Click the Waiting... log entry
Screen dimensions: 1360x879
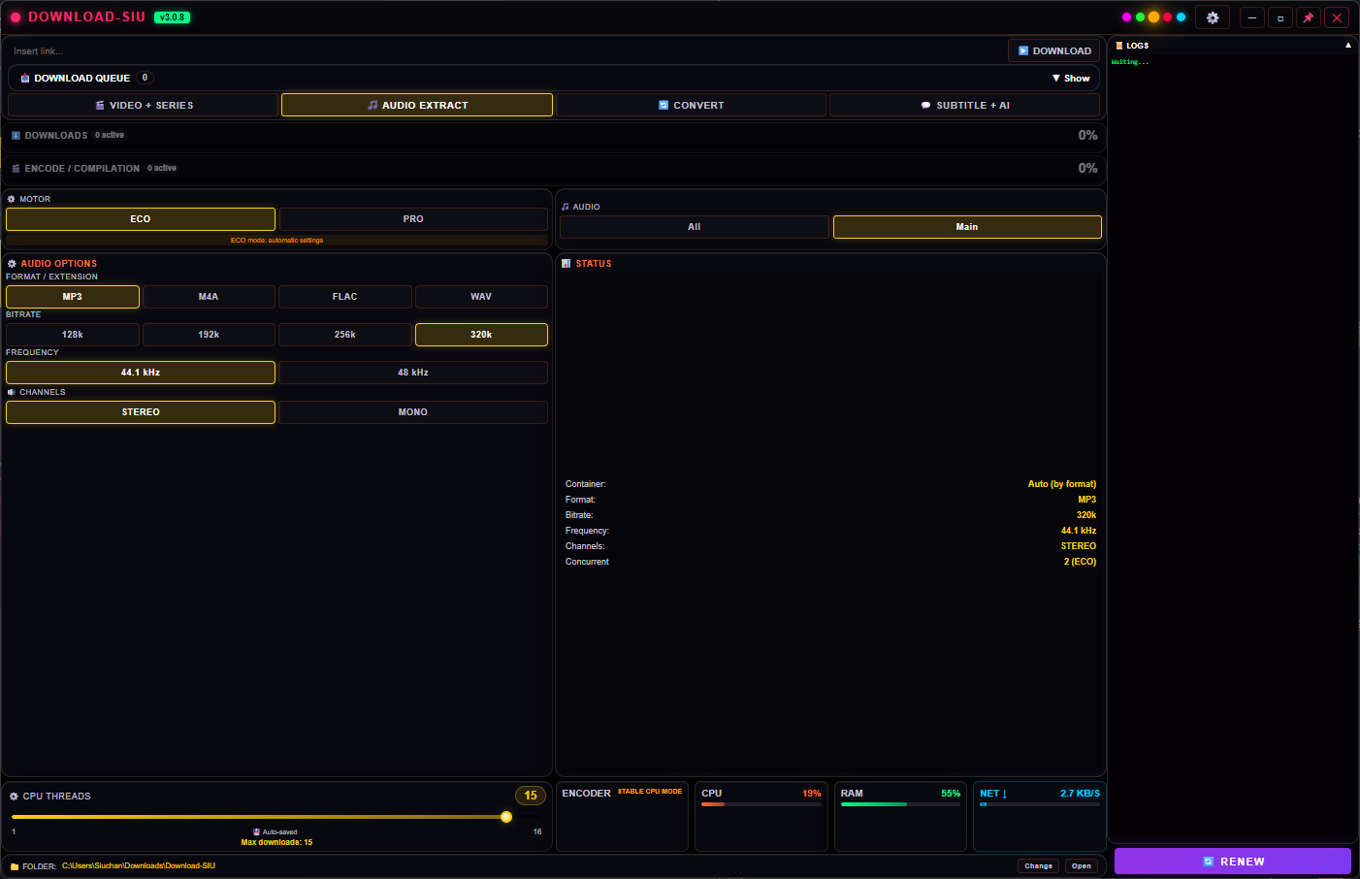click(1130, 62)
